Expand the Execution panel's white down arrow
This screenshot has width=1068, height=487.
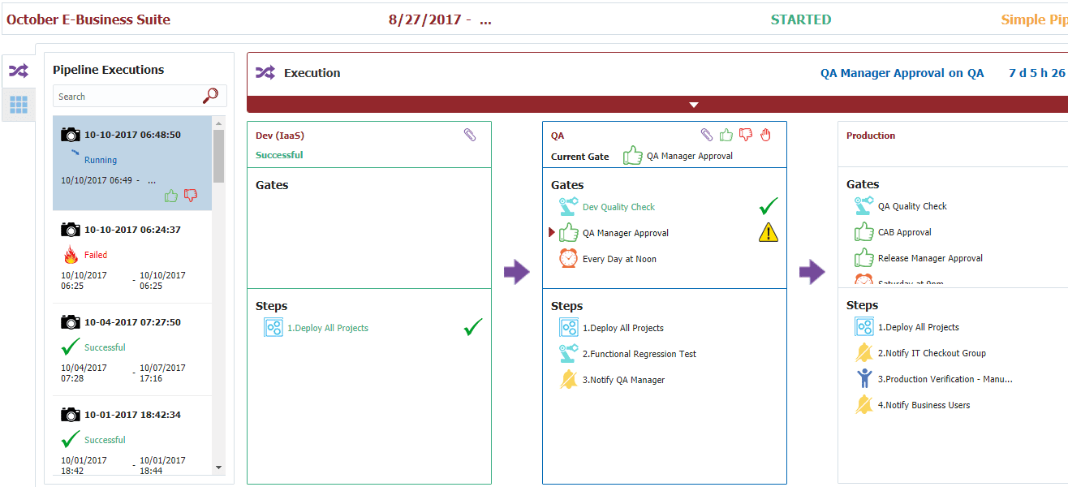click(693, 105)
